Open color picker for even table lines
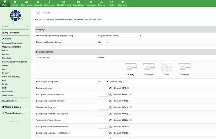Image resolution: width=216 pixels, height=139 pixels. pyautogui.click(x=110, y=133)
